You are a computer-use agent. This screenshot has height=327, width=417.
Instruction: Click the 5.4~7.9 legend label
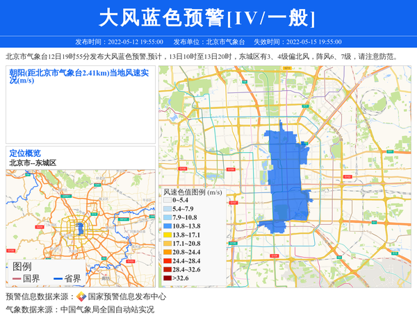click(x=183, y=209)
